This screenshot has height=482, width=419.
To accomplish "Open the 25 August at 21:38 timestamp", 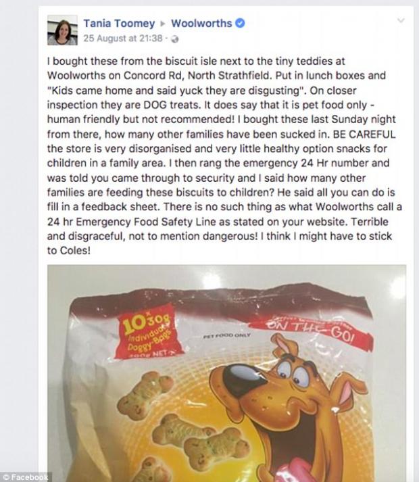I will pyautogui.click(x=122, y=39).
